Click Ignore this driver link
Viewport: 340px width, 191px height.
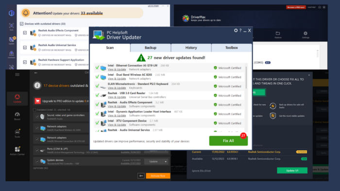201,171
